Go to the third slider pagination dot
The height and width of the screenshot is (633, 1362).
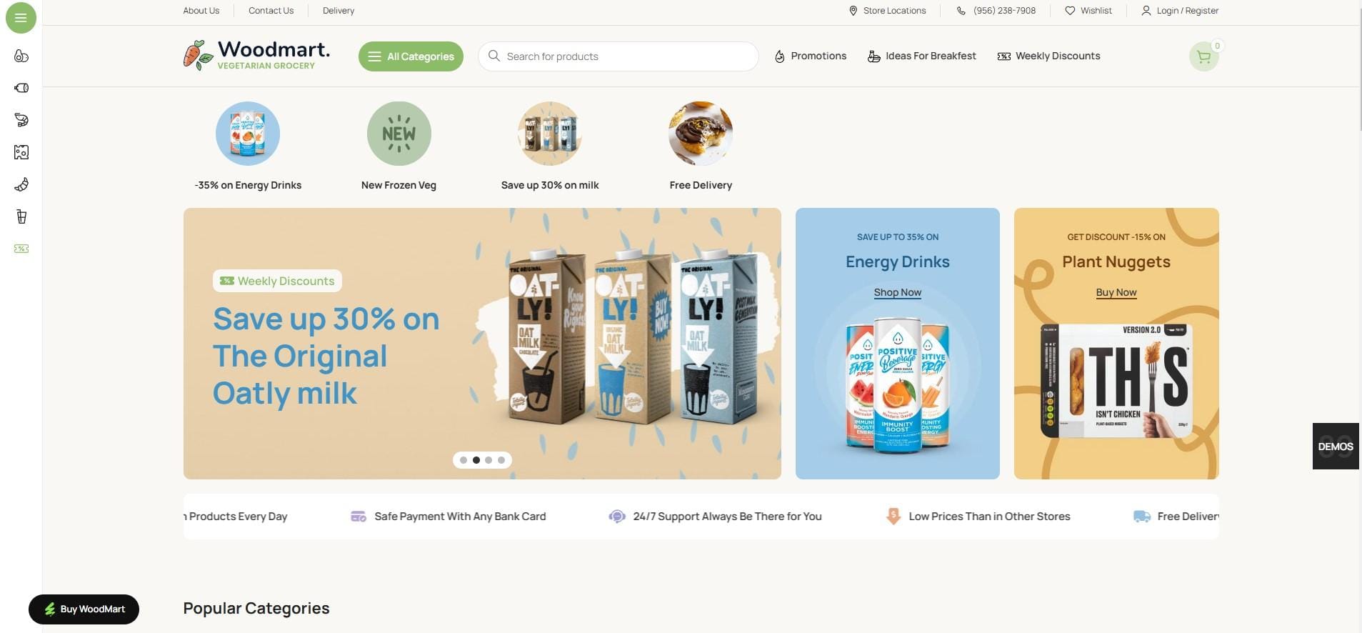(x=489, y=460)
